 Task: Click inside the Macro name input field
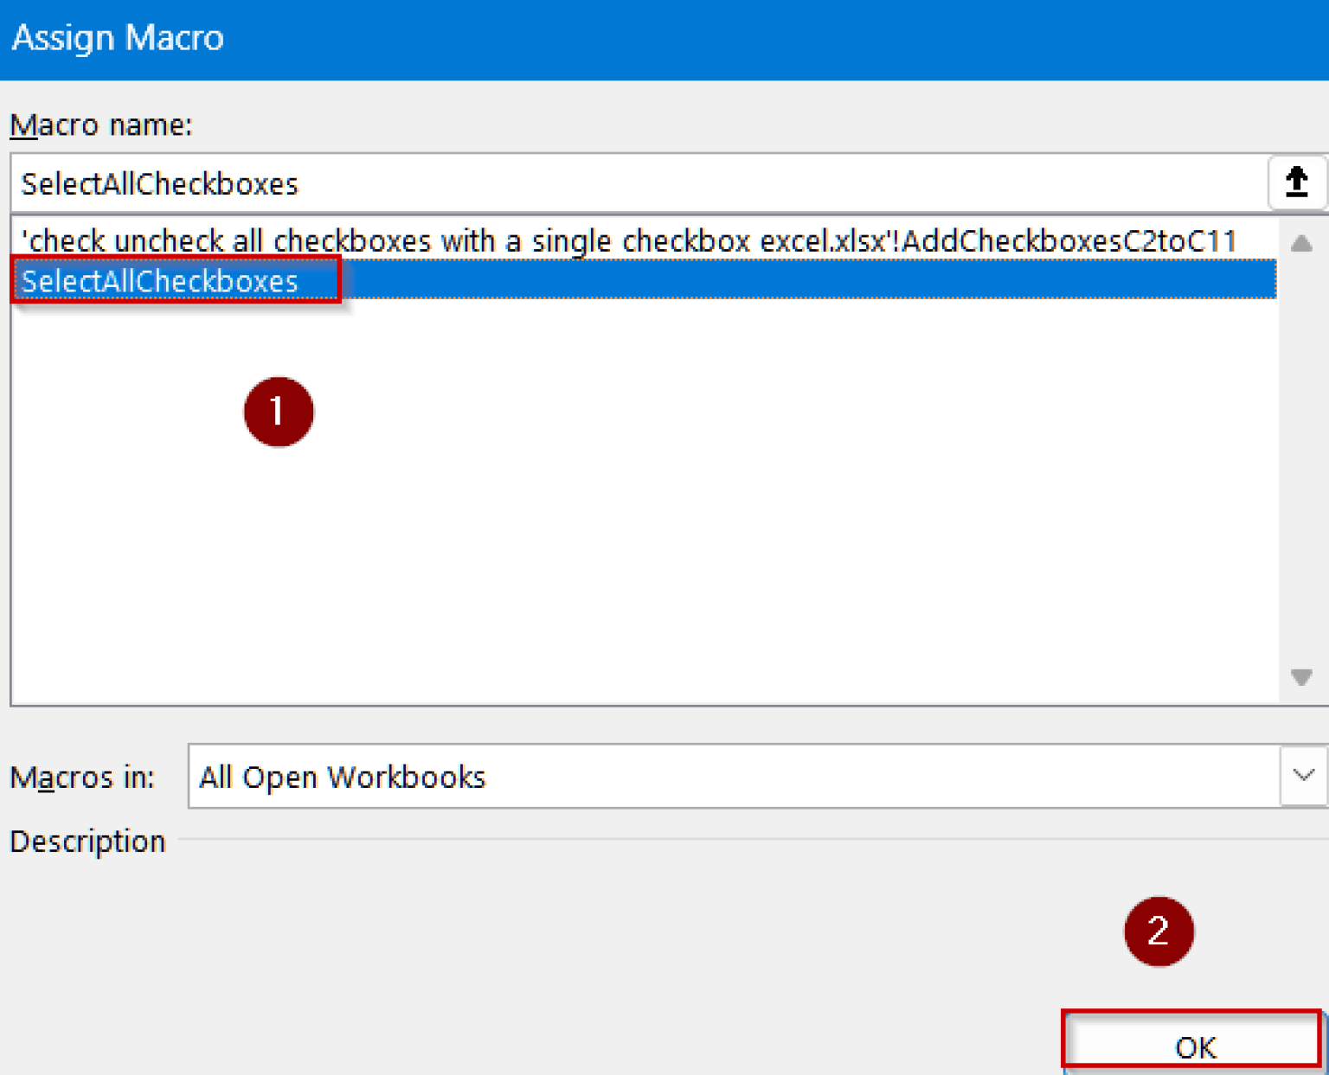point(606,183)
